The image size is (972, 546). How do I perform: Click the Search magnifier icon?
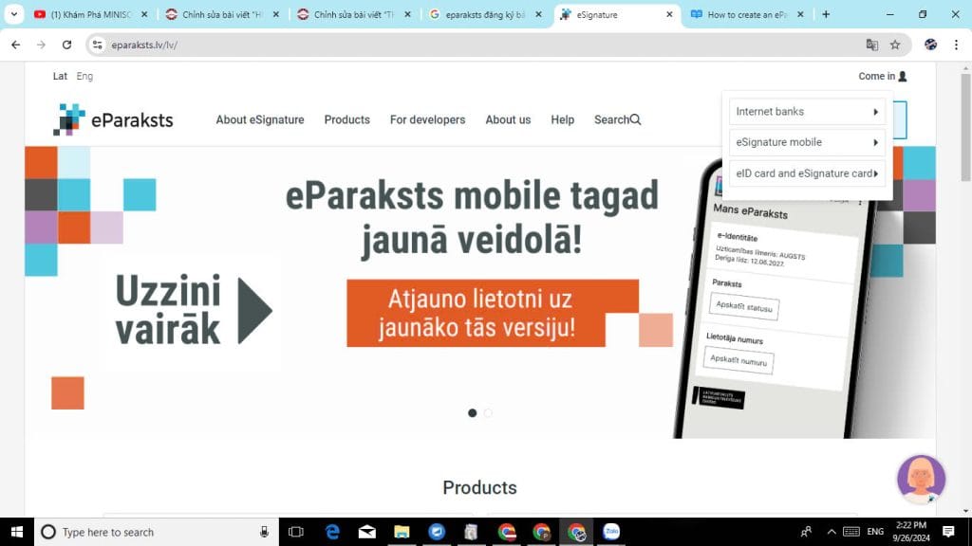636,119
